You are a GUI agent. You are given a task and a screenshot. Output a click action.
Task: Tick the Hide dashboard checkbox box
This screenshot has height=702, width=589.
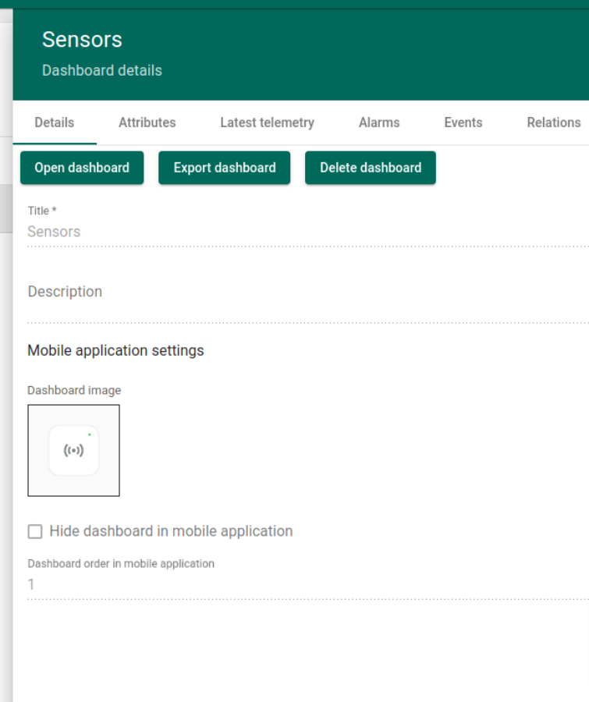click(x=35, y=531)
